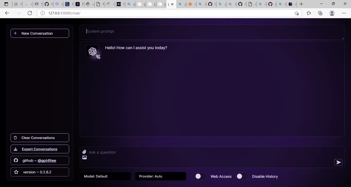Screen dimensions: 351x187
Task: Open a new browser tab
Action: [x=301, y=4]
